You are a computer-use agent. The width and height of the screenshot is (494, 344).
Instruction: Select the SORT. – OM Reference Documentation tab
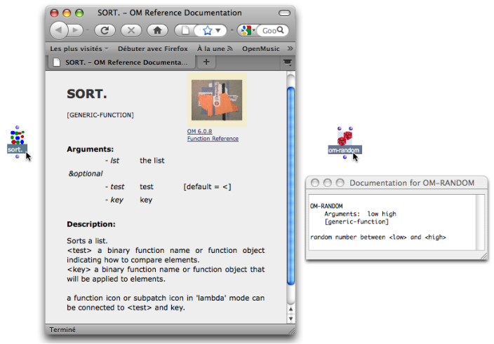point(116,62)
